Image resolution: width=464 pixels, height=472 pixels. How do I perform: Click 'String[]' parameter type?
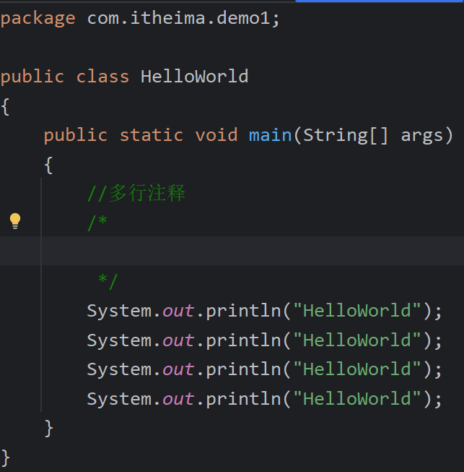point(346,136)
